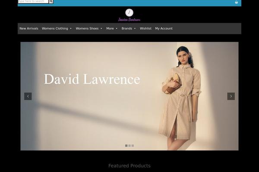Click the Featured Products heading
The image size is (259, 172).
(x=129, y=166)
